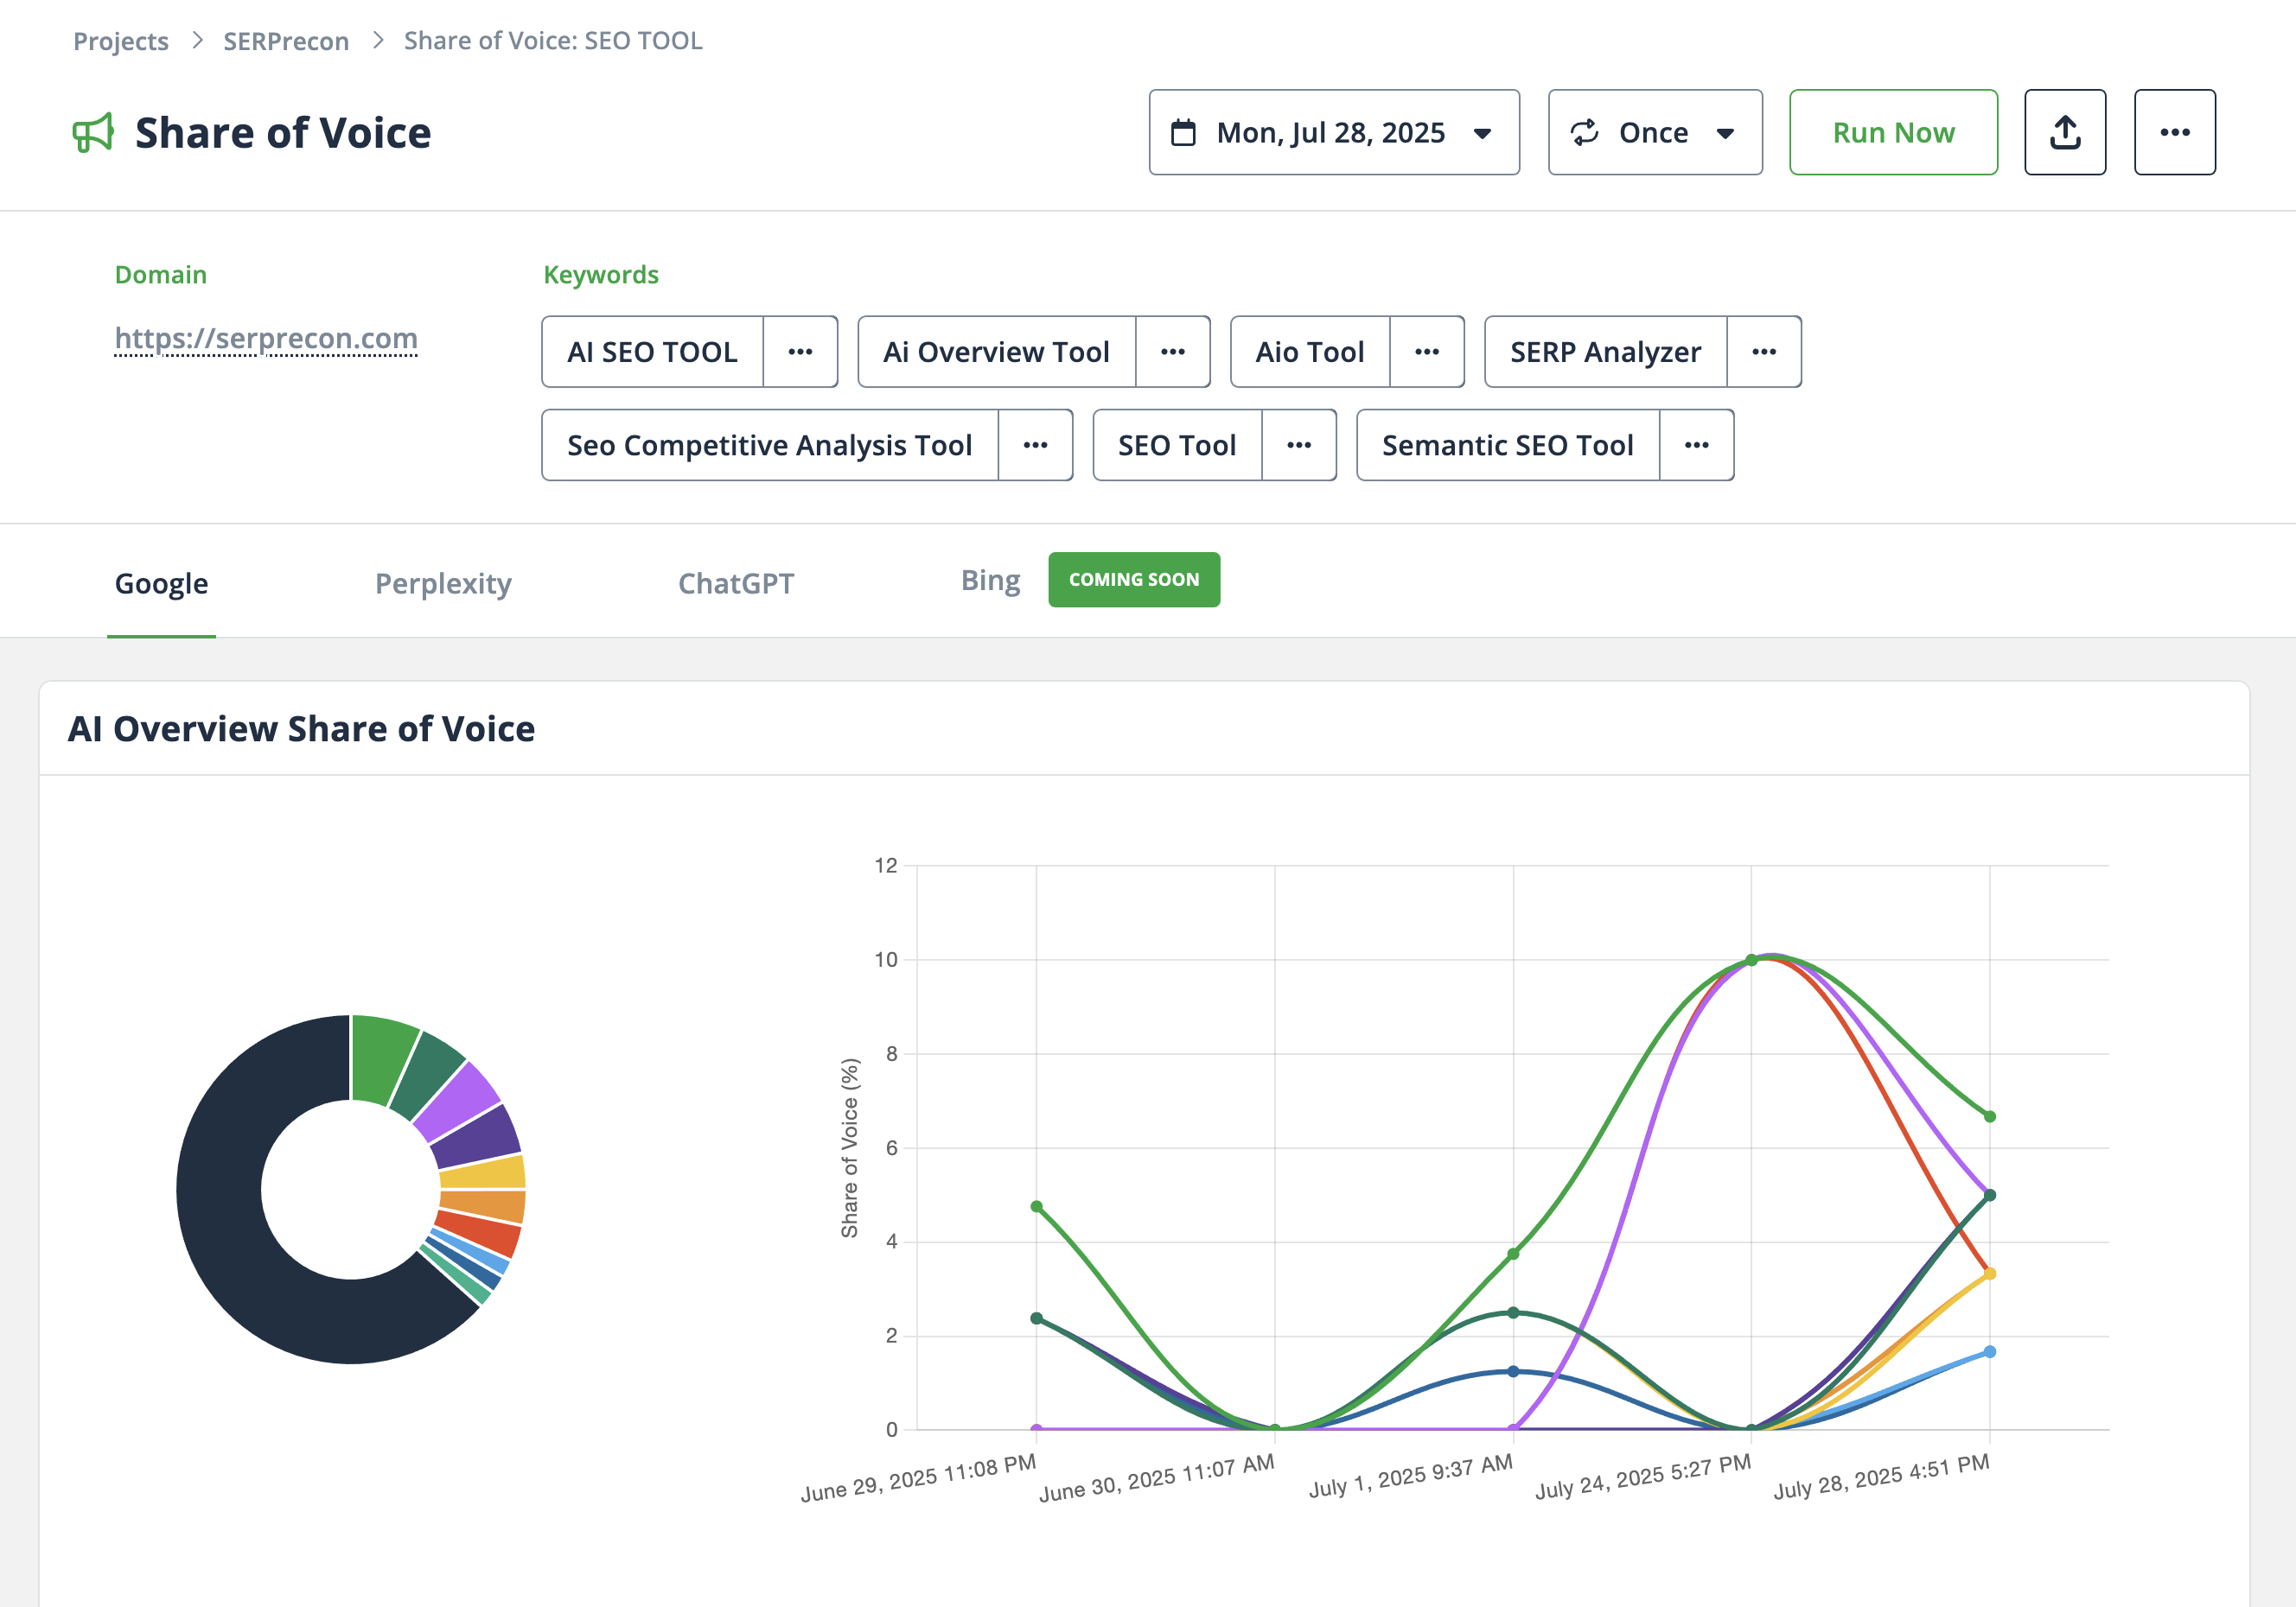
Task: Click the calendar icon in date selector
Action: coord(1183,132)
